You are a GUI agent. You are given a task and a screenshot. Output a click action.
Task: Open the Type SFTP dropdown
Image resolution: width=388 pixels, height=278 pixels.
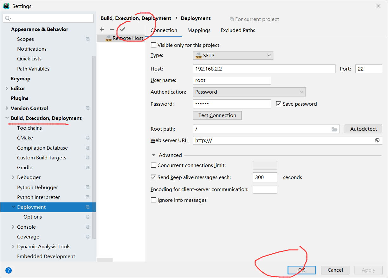click(233, 55)
